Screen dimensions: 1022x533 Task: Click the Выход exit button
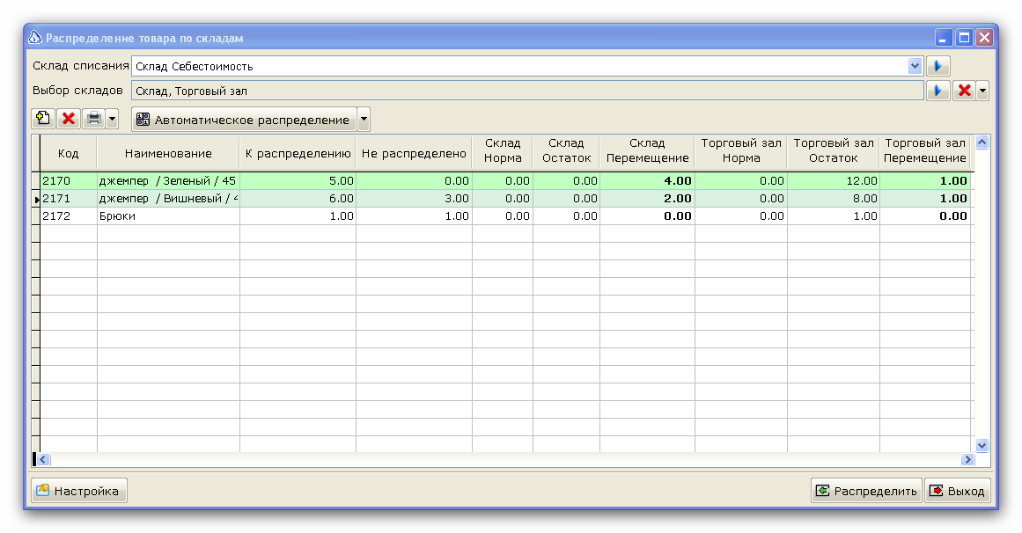(958, 491)
